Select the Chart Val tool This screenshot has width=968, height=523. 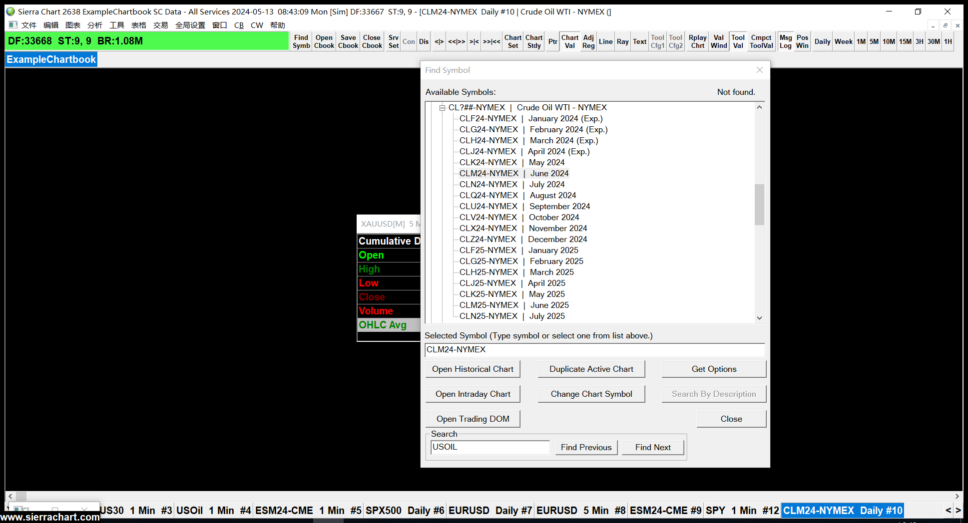pos(570,41)
